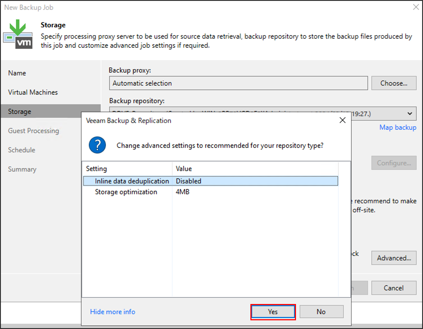Go to the Virtual Machines step
The width and height of the screenshot is (423, 329).
pos(33,92)
